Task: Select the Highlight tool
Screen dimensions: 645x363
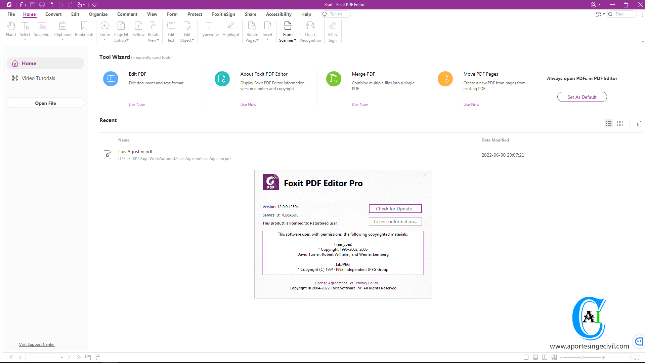Action: 230,30
